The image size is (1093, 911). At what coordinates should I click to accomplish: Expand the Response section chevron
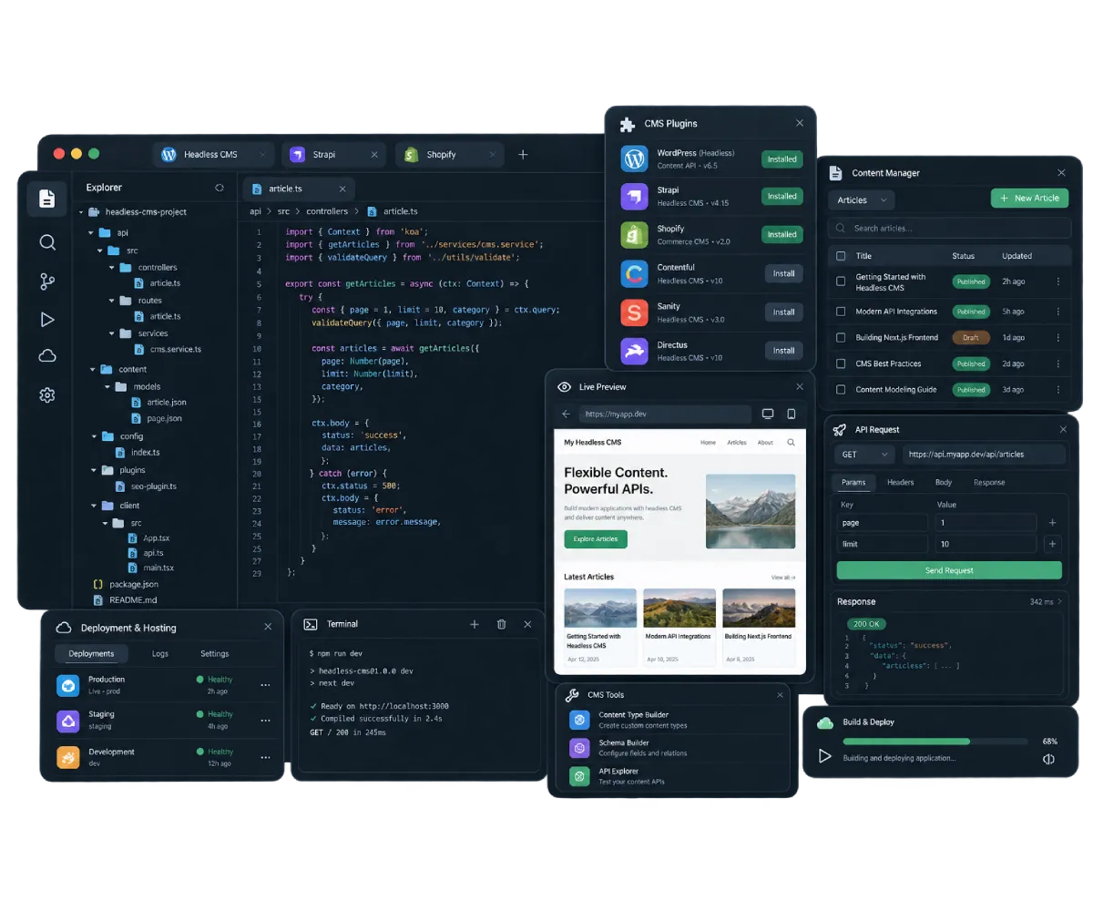(1059, 601)
